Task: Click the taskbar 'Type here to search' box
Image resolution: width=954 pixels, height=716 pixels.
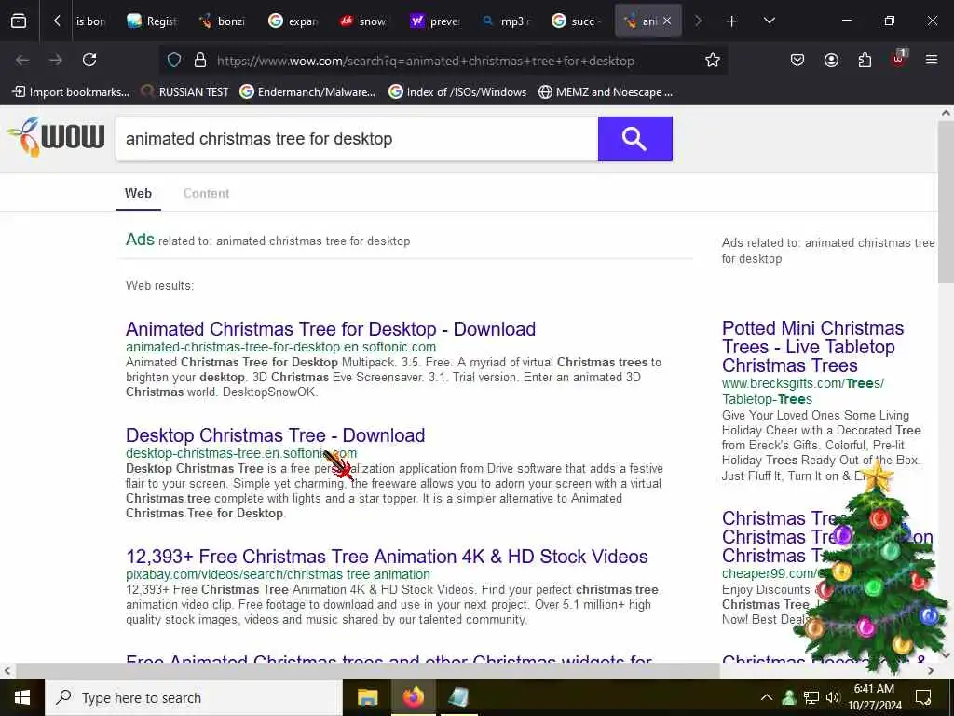Action: point(194,697)
